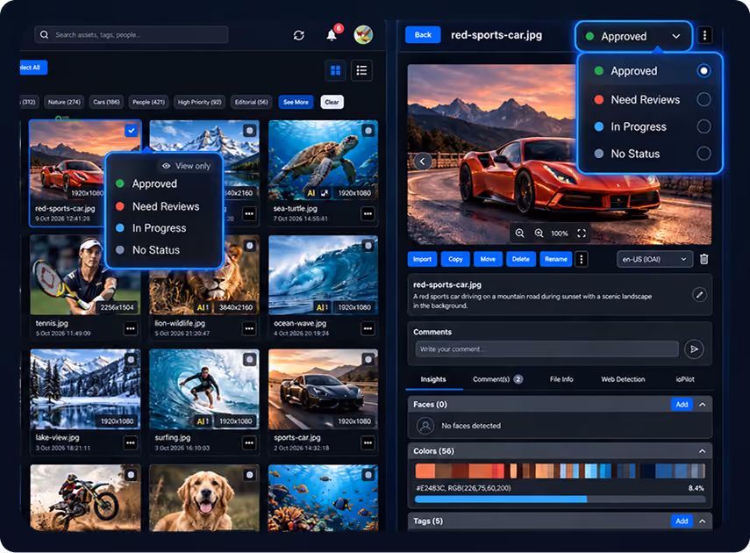Select the Need Reviews radio button
750x553 pixels.
pos(704,99)
